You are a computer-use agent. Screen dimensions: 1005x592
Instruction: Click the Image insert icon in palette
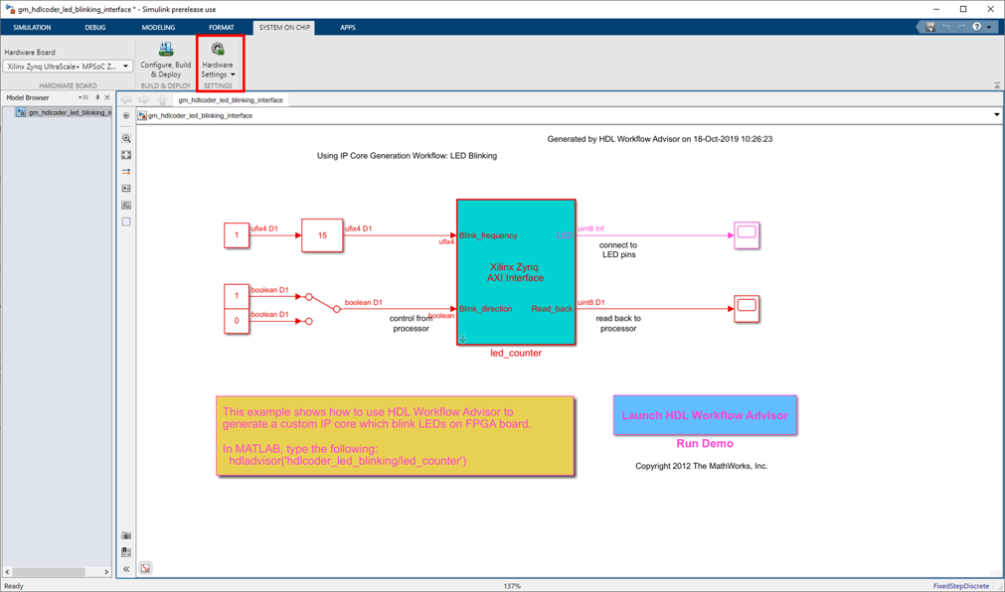point(126,205)
